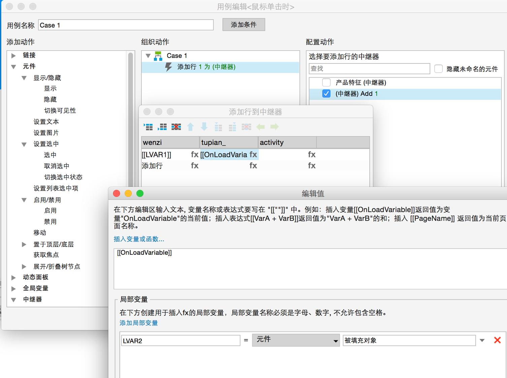Click the wenzi column header
This screenshot has width=507, height=378.
point(170,142)
